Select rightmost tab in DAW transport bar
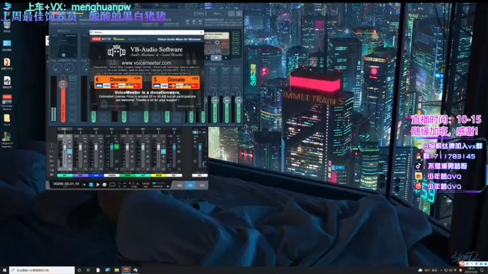The height and width of the screenshot is (274, 488). click(202, 186)
